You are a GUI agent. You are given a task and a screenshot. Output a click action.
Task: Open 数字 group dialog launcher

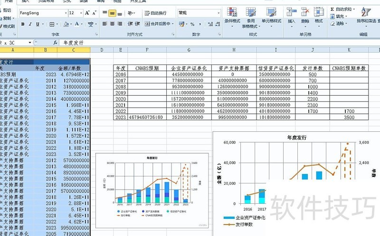[x=219, y=34]
